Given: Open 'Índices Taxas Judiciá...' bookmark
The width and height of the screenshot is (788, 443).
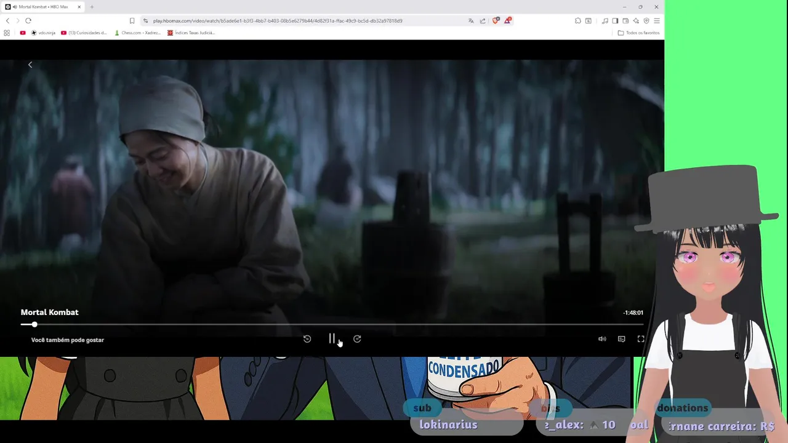Looking at the screenshot, I should (191, 33).
